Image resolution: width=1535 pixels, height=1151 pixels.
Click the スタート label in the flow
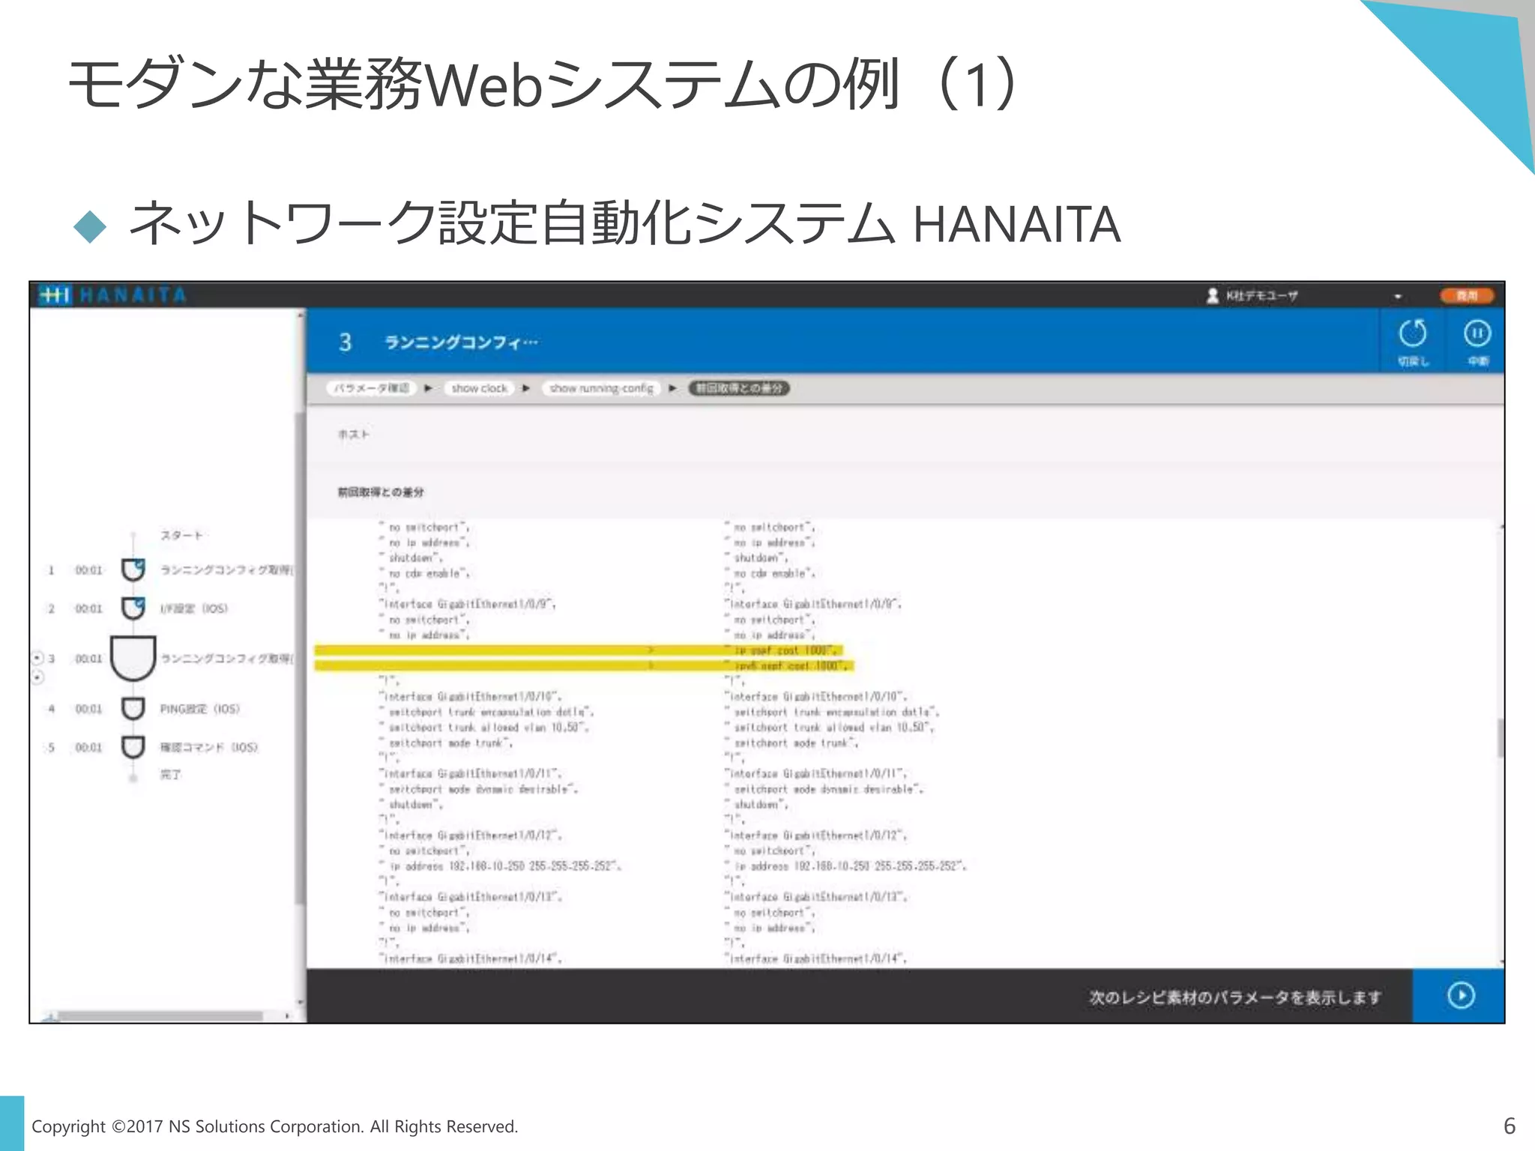click(181, 535)
